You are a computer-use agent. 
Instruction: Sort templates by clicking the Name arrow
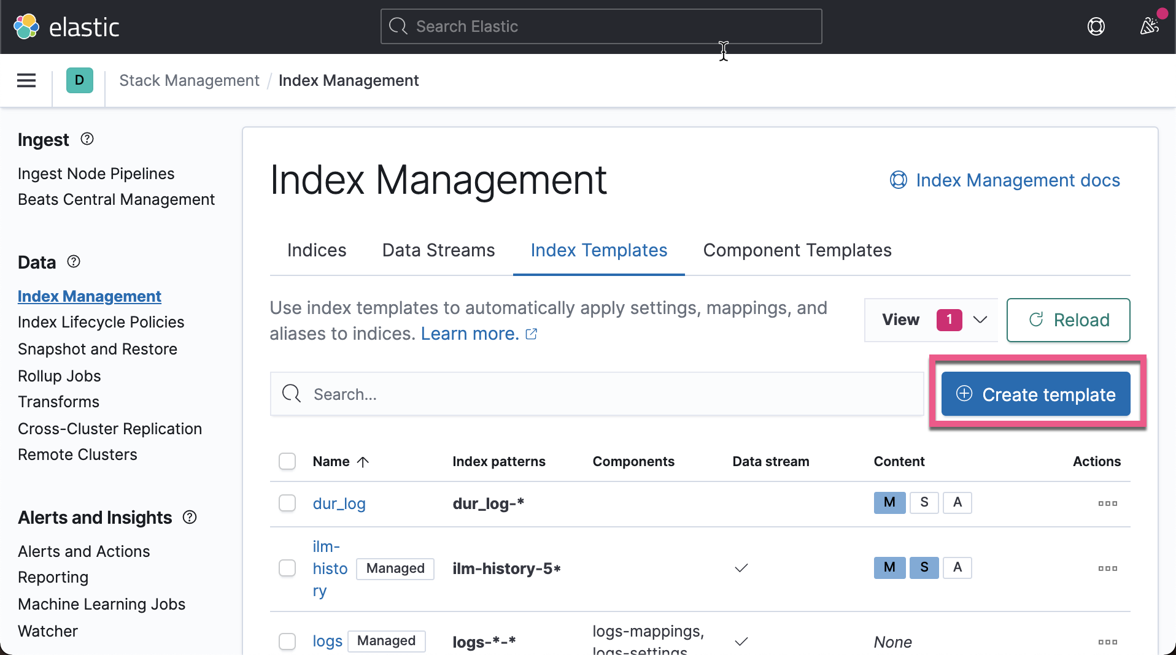point(363,461)
